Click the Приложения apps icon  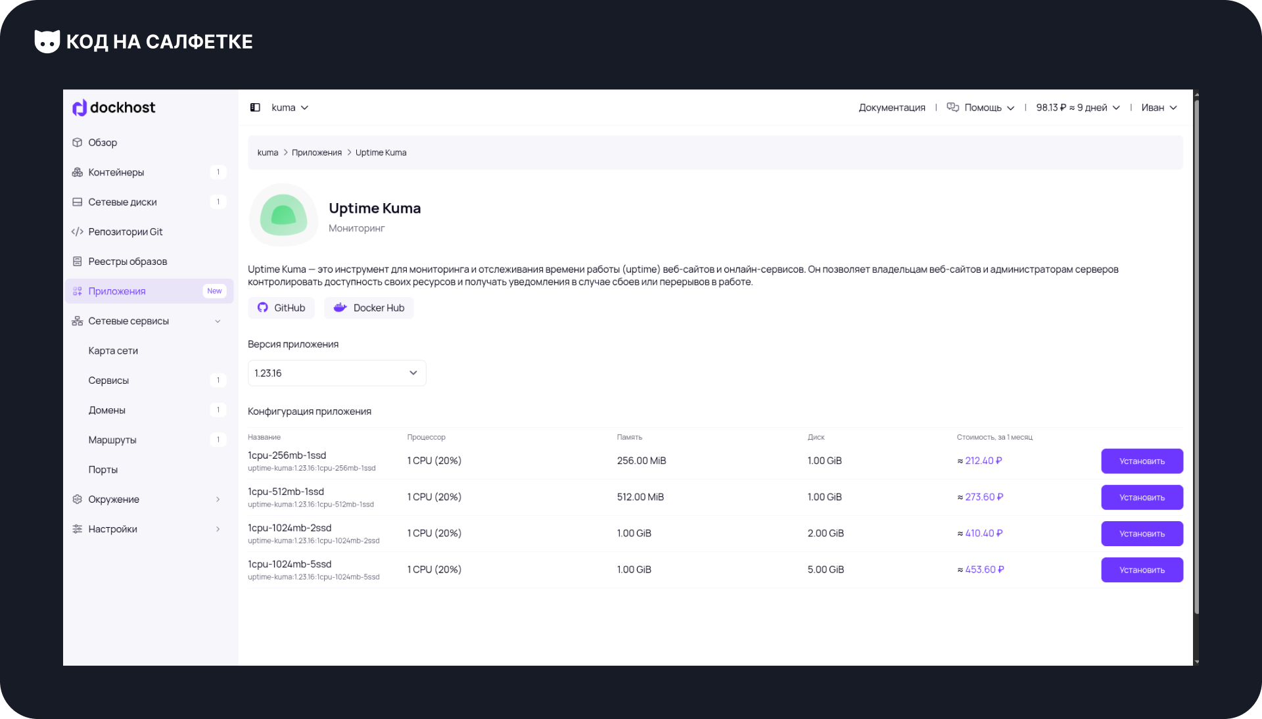(77, 291)
